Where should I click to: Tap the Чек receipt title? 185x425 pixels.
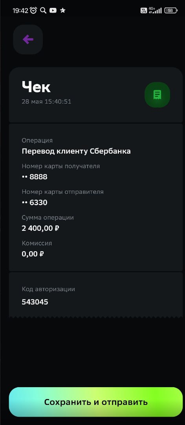(36, 87)
